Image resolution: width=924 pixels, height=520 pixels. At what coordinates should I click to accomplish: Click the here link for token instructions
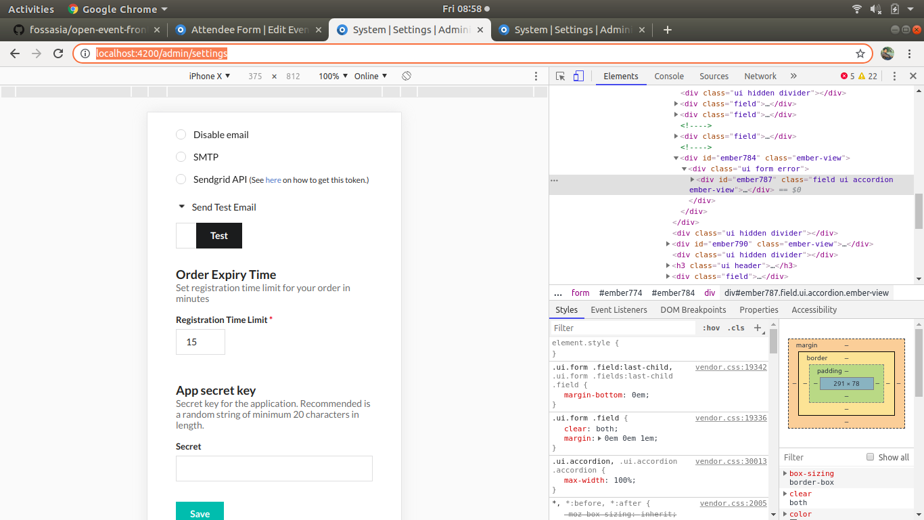(x=273, y=179)
